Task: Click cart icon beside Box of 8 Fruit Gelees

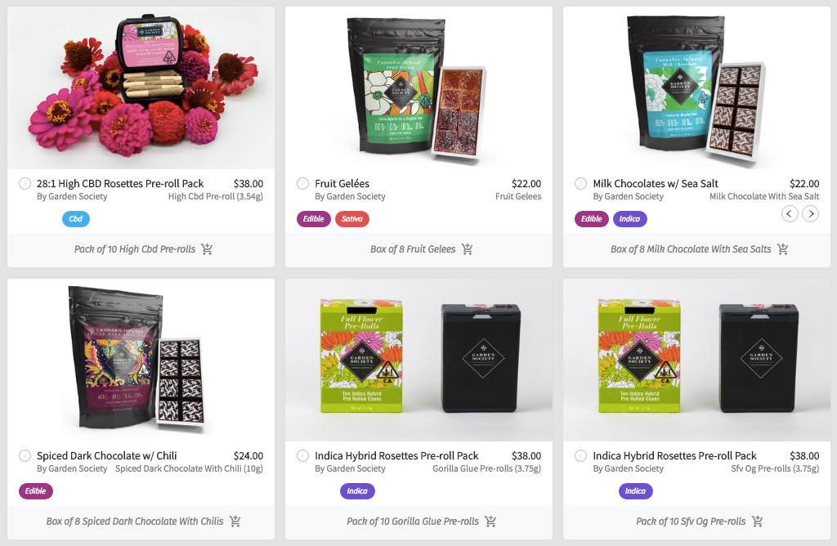Action: tap(467, 249)
